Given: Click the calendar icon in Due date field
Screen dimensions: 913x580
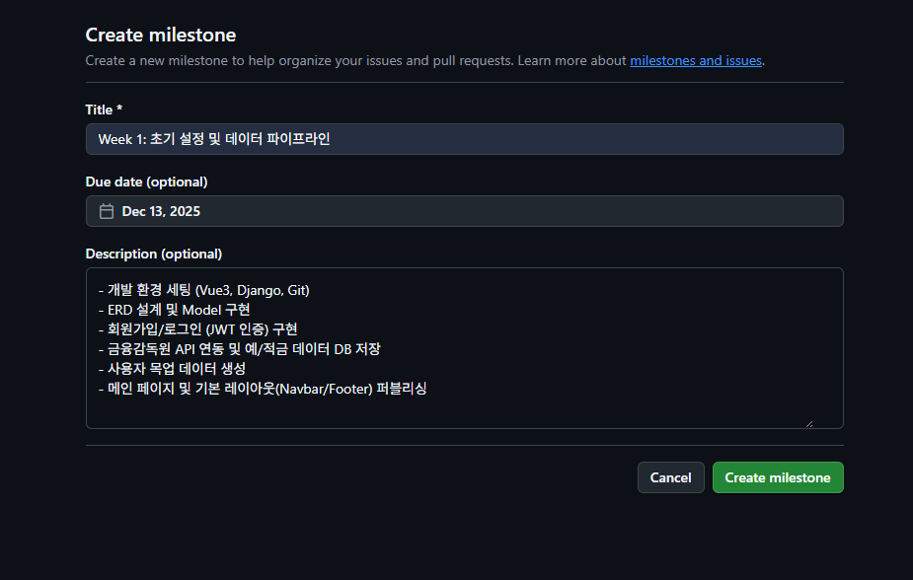Looking at the screenshot, I should (107, 211).
